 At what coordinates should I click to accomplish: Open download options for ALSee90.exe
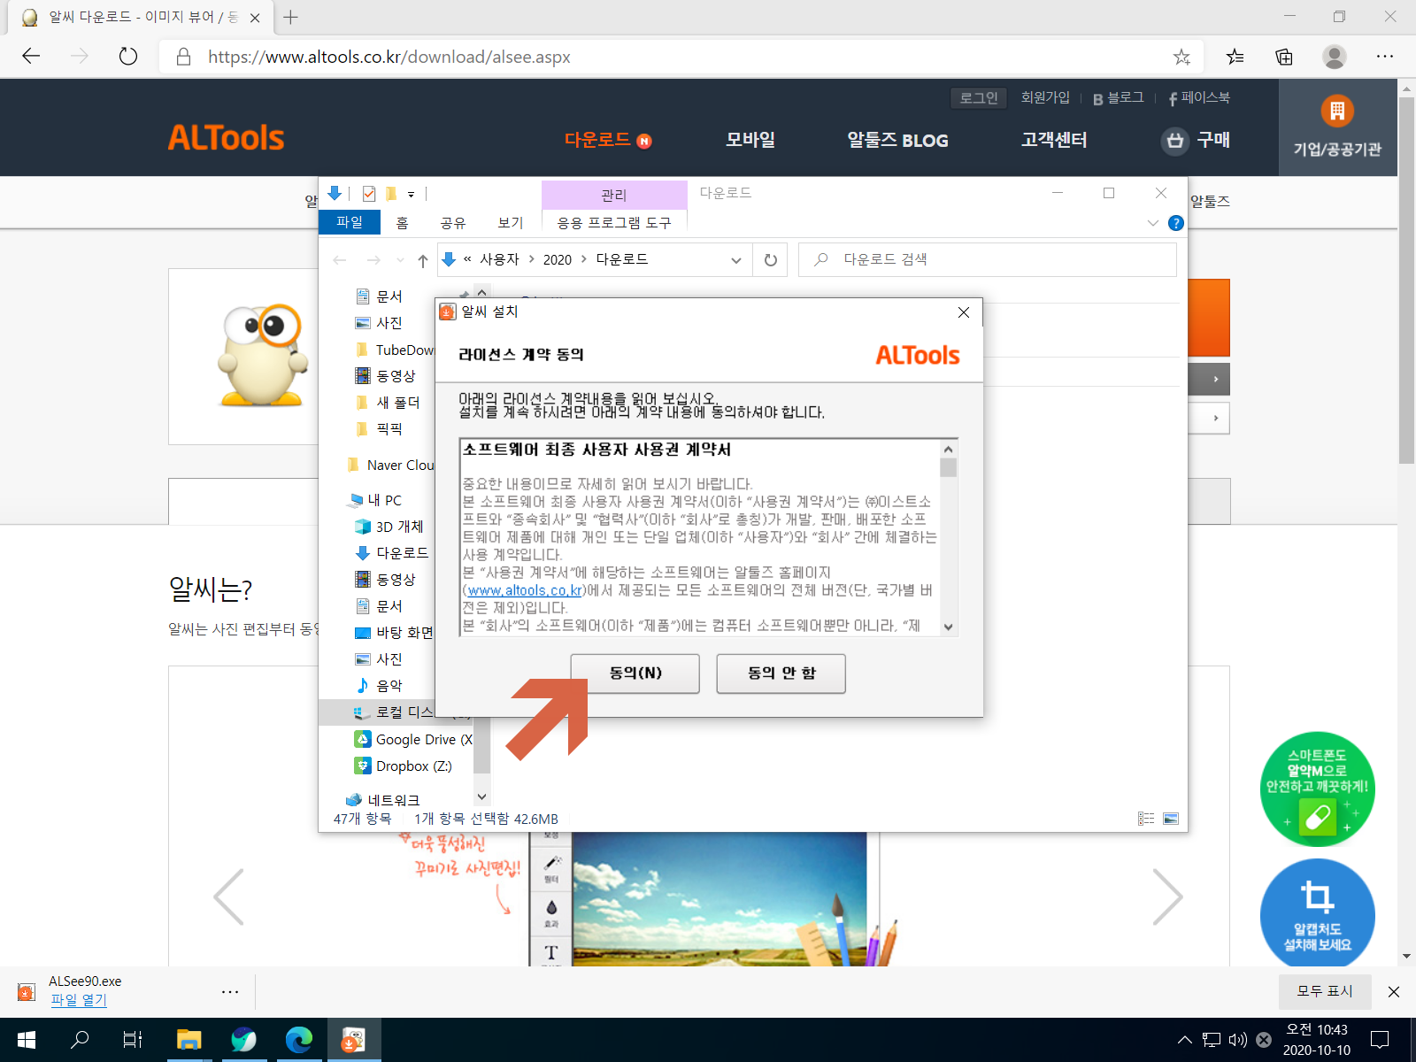230,992
